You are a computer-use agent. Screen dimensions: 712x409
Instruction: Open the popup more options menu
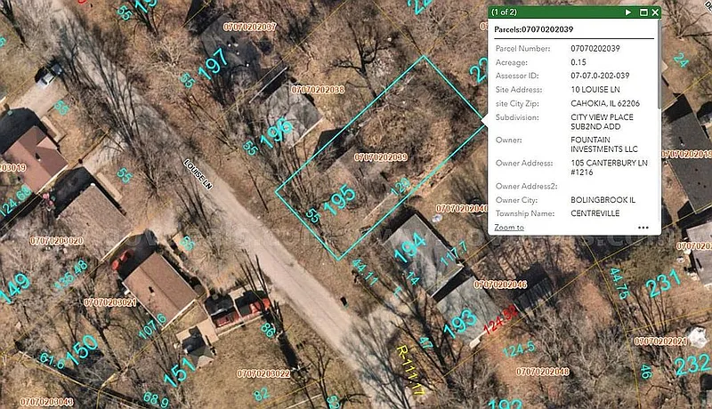(643, 228)
